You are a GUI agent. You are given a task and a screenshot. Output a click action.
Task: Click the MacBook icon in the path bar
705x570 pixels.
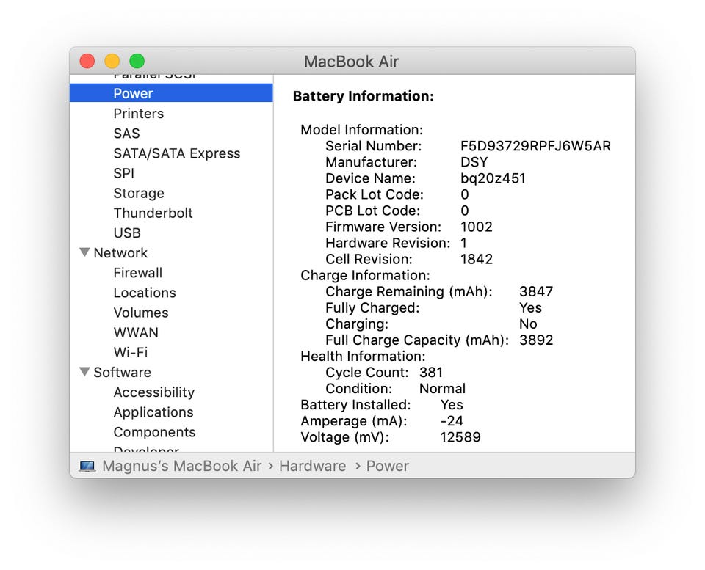(87, 467)
